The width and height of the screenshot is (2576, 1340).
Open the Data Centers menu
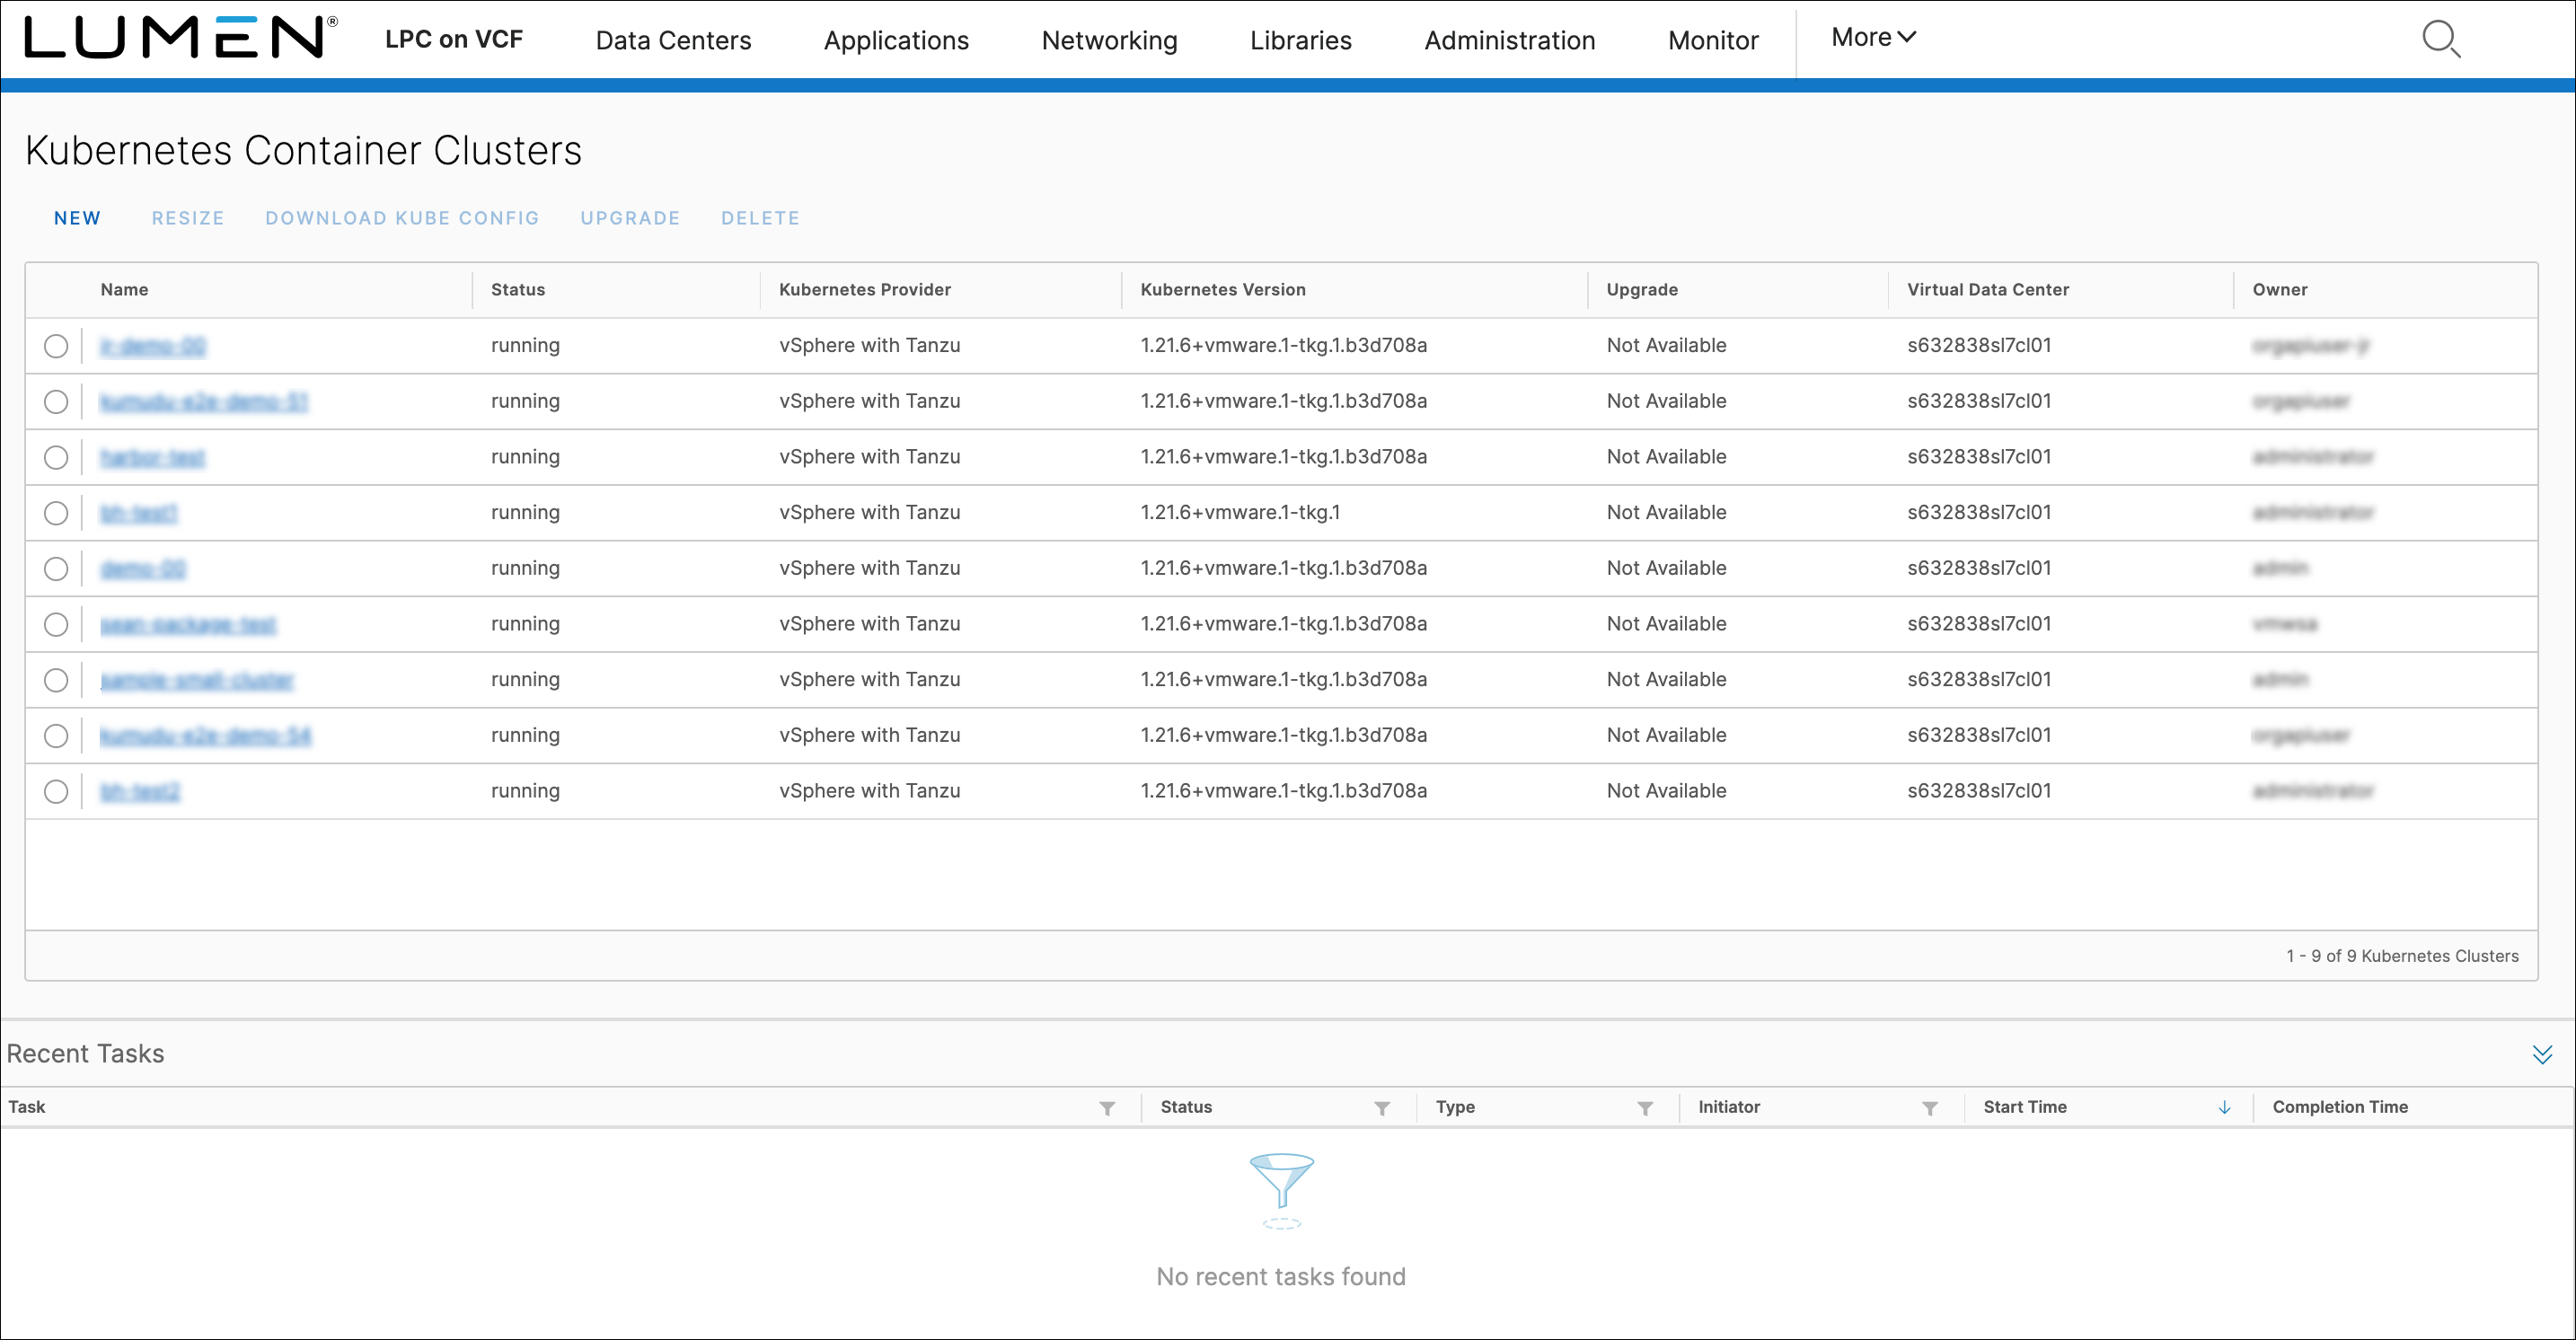pos(673,40)
